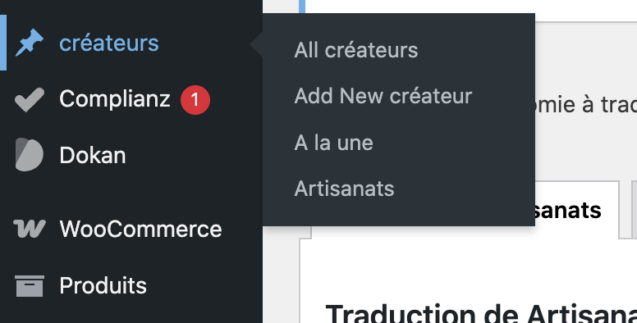Switch to the partially hidden Artisanats tab
The height and width of the screenshot is (323, 637).
(577, 210)
